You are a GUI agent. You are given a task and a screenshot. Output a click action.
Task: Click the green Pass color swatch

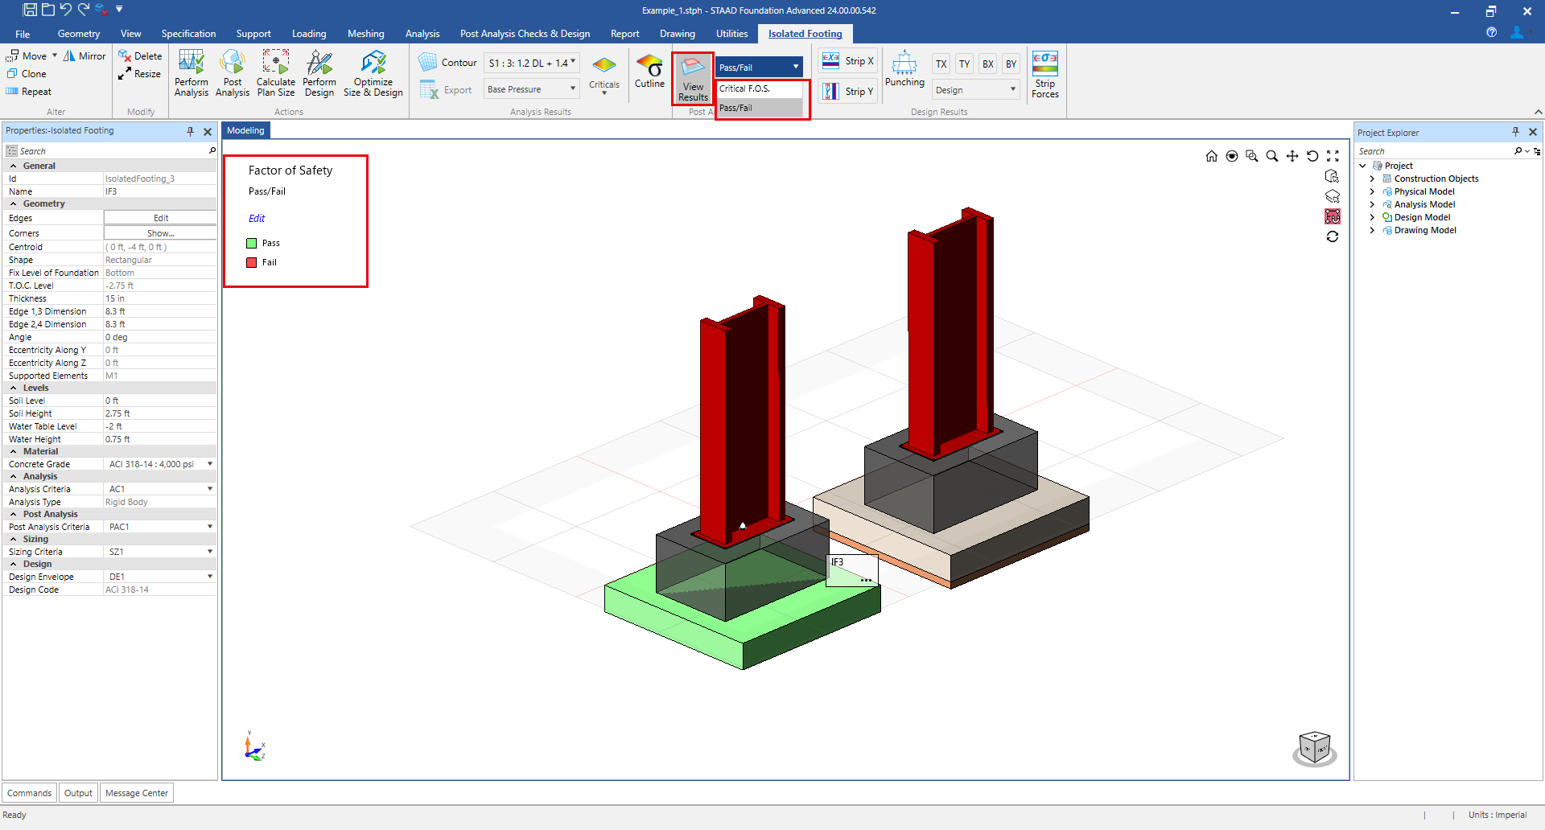tap(251, 243)
